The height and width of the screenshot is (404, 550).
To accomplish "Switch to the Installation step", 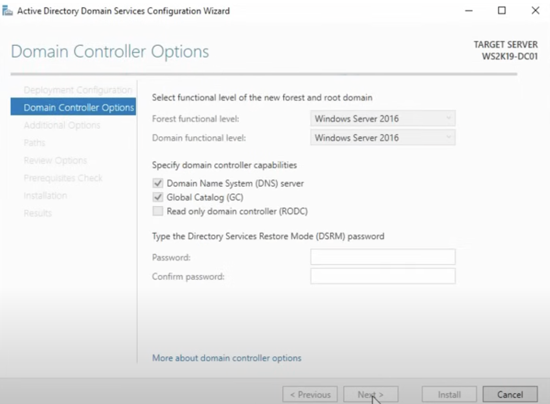I will click(45, 195).
